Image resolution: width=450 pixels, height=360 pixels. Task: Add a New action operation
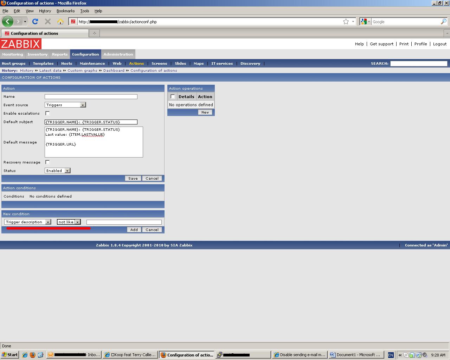(205, 112)
